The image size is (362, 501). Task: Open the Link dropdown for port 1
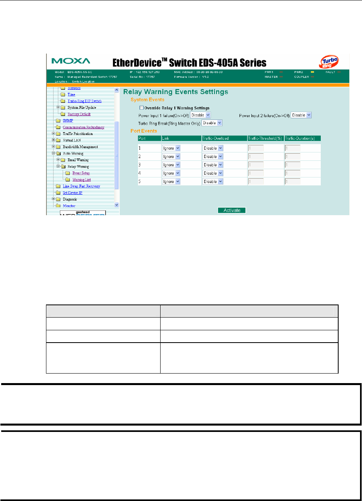172,148
